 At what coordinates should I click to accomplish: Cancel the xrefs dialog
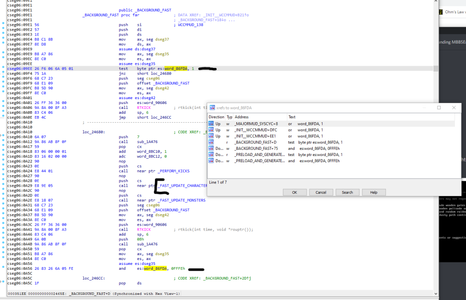[321, 192]
